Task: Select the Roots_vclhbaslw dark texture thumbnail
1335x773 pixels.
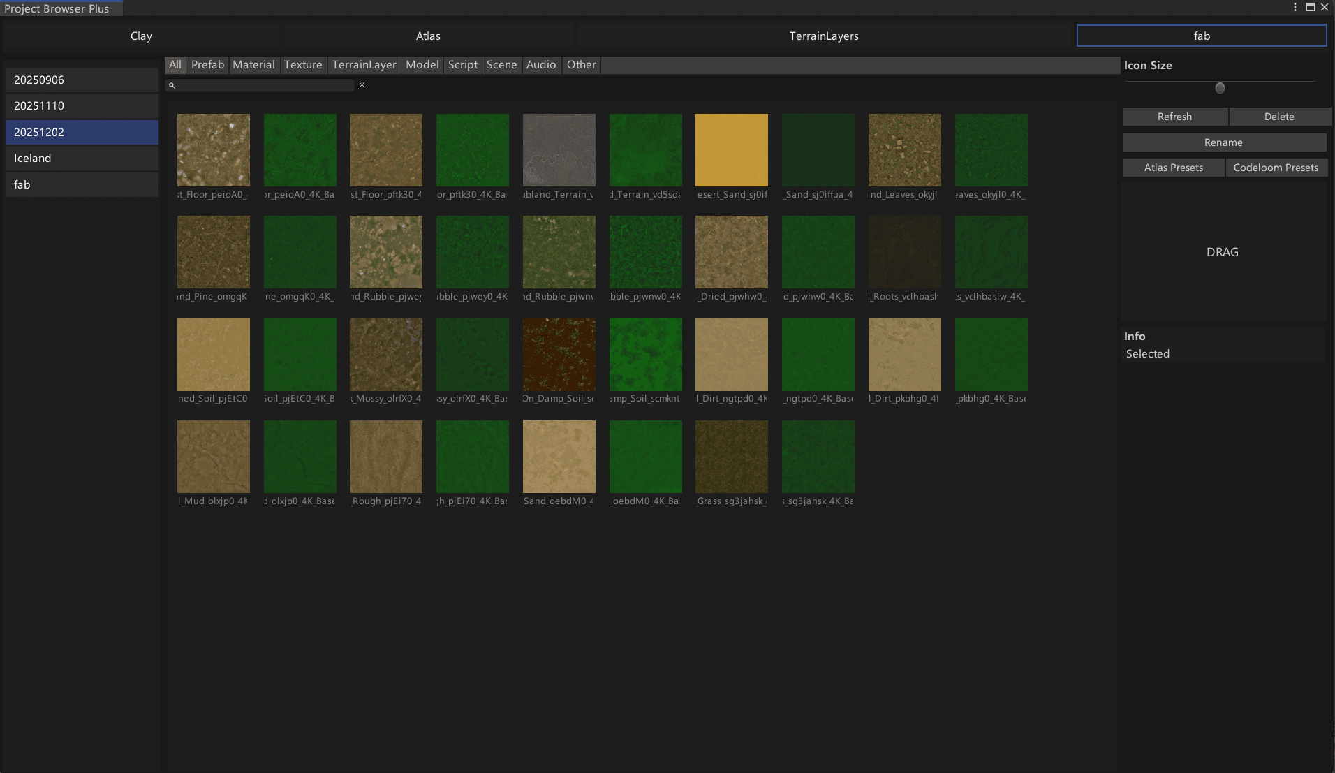Action: click(904, 252)
